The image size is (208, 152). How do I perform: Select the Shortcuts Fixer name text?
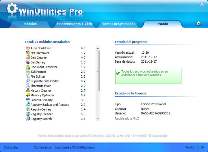click(x=41, y=86)
